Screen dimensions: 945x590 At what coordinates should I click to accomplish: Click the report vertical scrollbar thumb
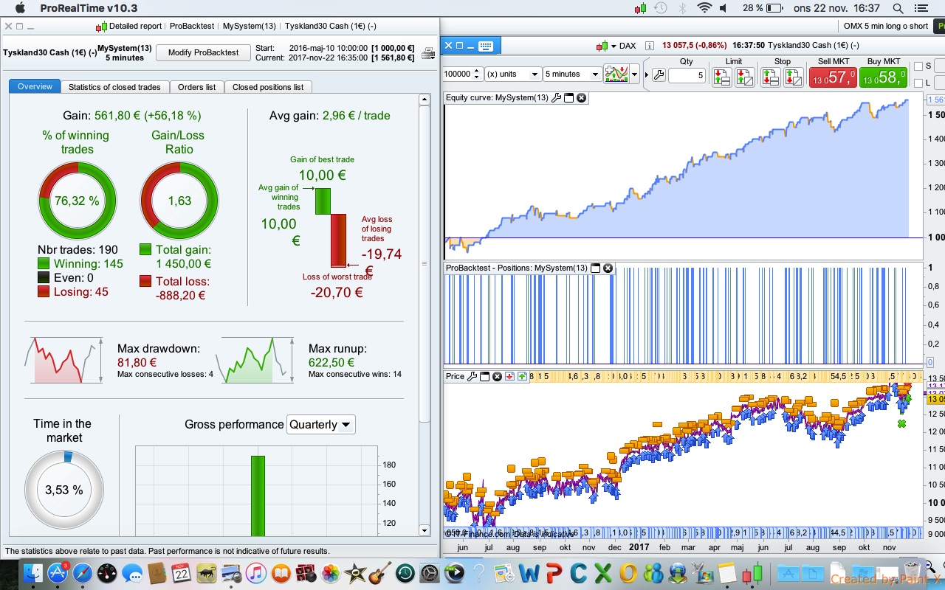pyautogui.click(x=424, y=264)
